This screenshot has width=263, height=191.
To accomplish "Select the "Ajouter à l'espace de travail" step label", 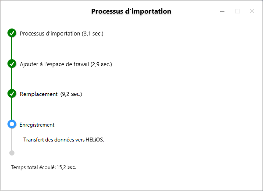I will point(66,64).
